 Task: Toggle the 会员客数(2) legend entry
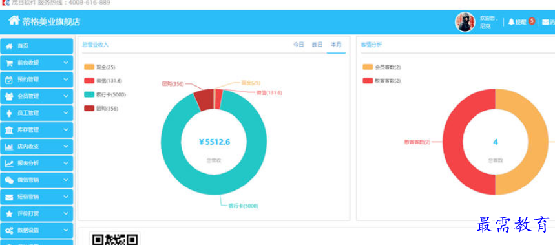click(x=382, y=67)
